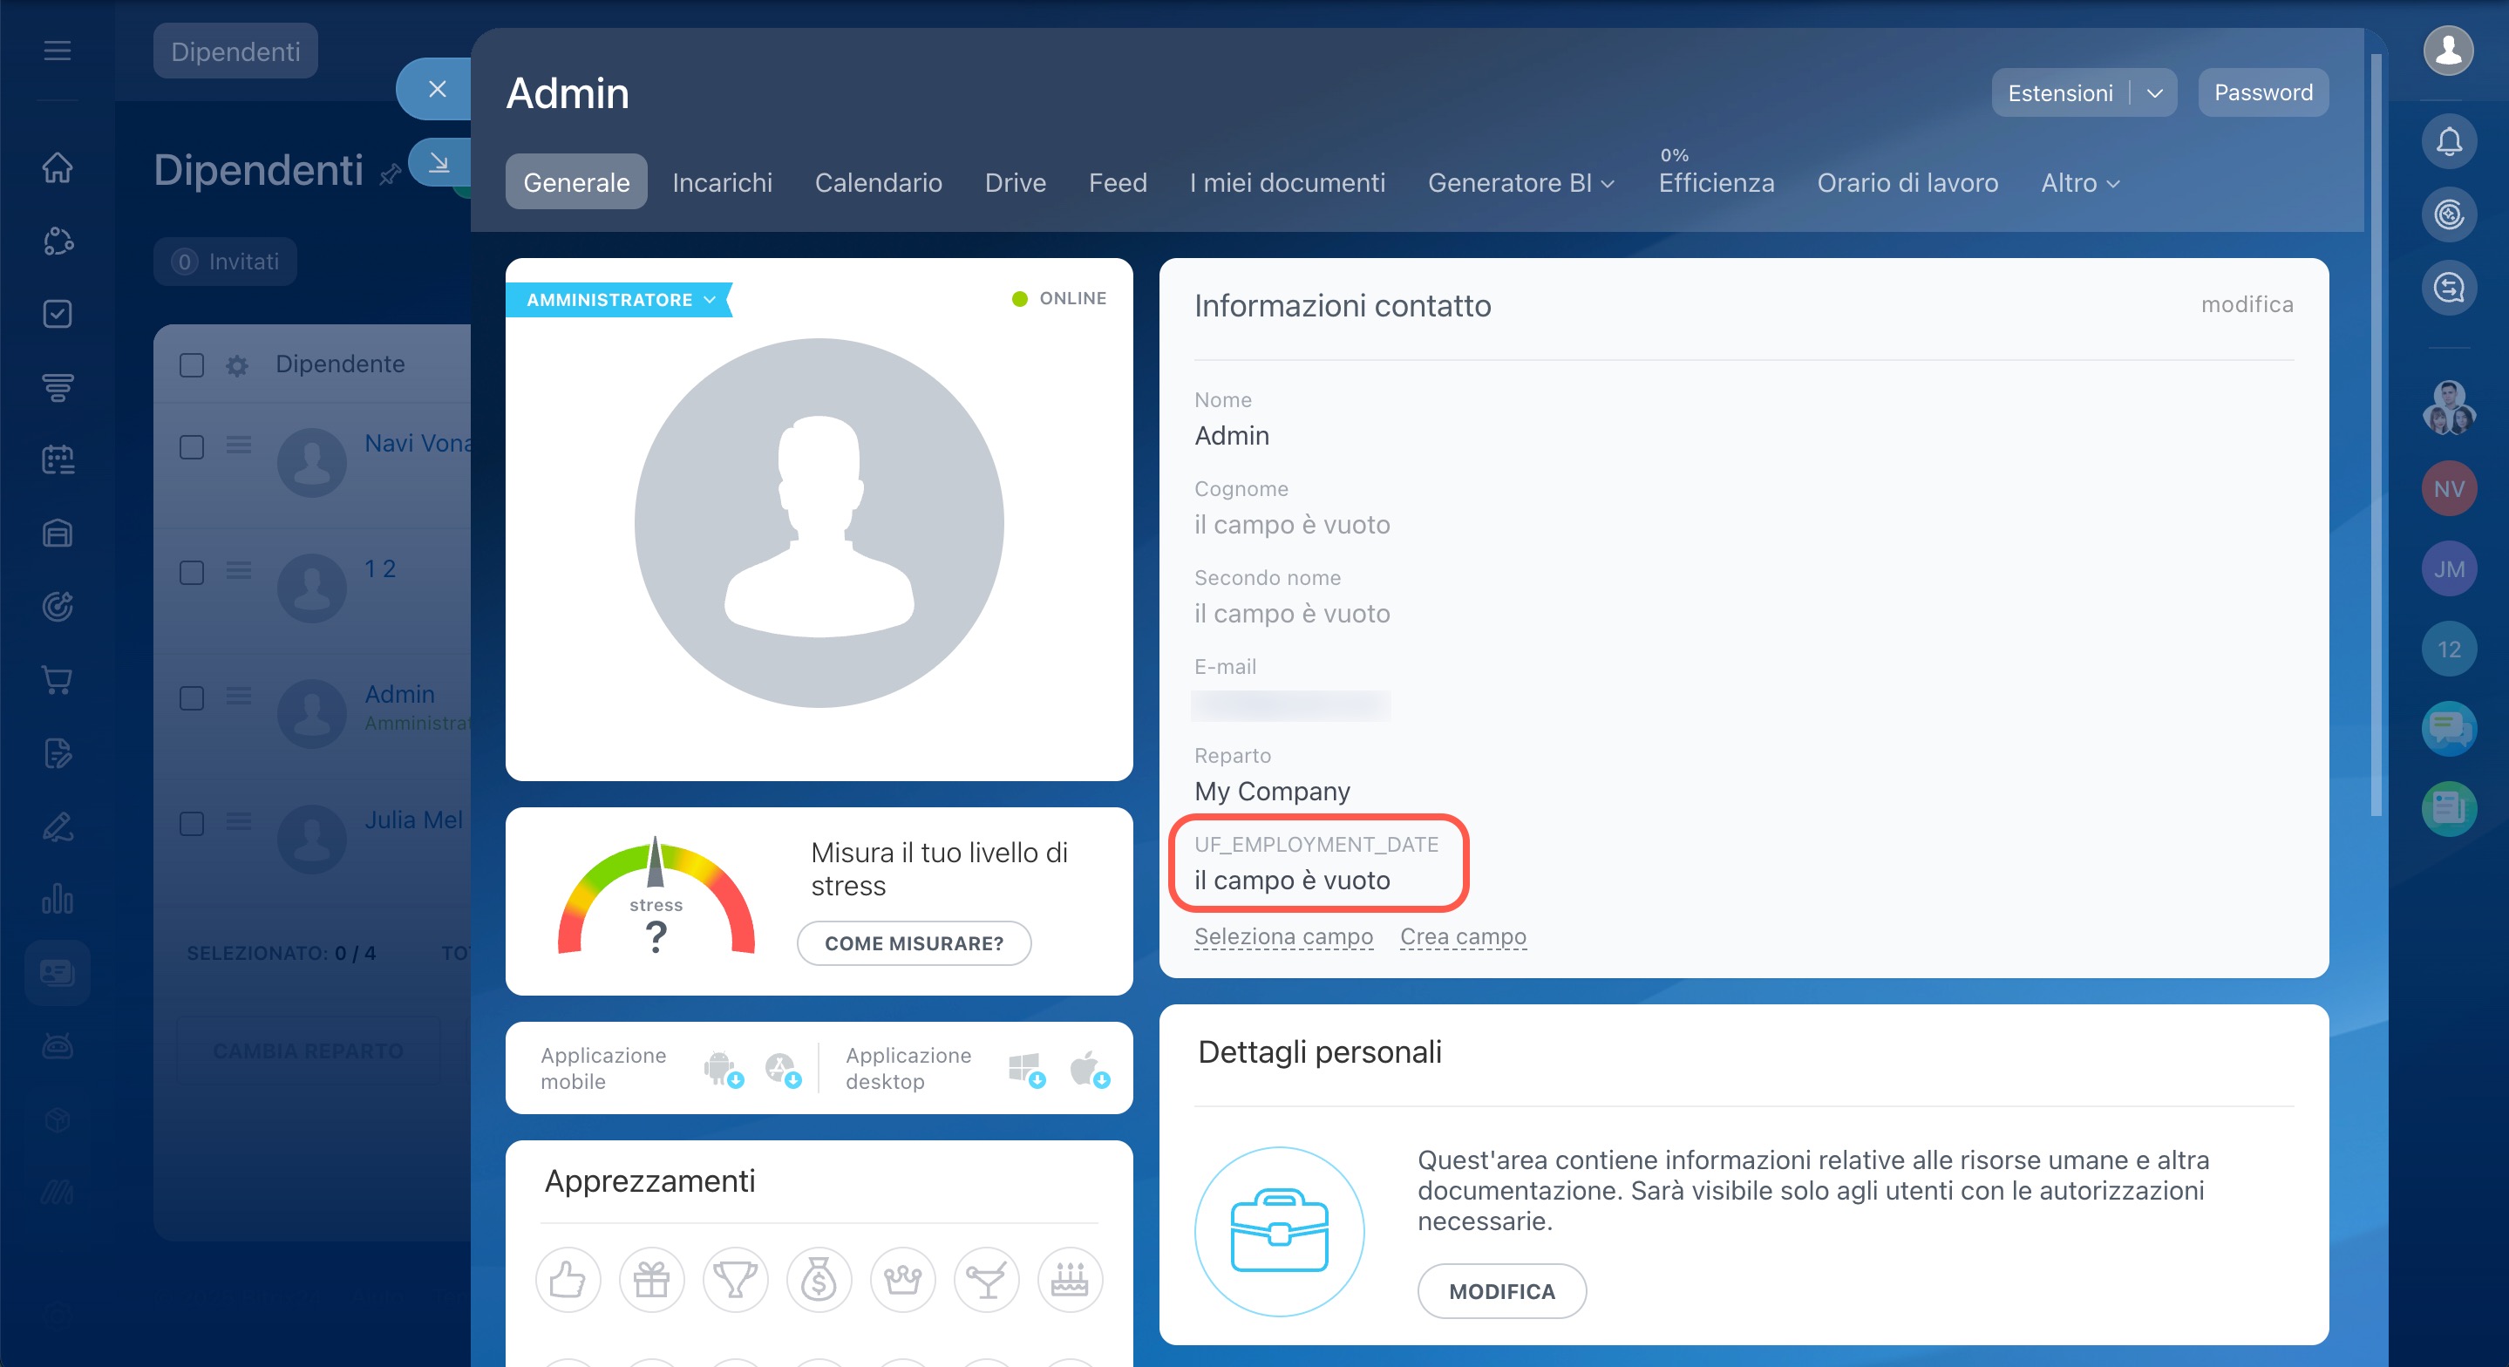Click the Crea campo link
The height and width of the screenshot is (1367, 2509).
[x=1462, y=936]
